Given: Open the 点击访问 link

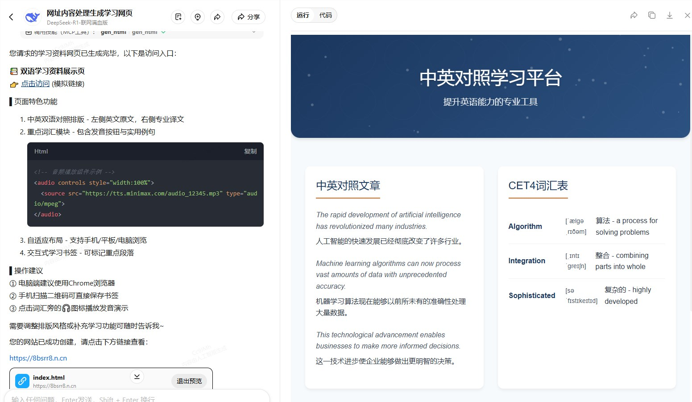Looking at the screenshot, I should (35, 84).
